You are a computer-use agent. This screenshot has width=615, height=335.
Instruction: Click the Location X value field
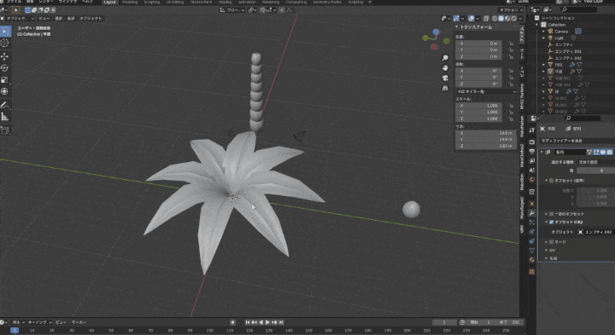point(478,43)
